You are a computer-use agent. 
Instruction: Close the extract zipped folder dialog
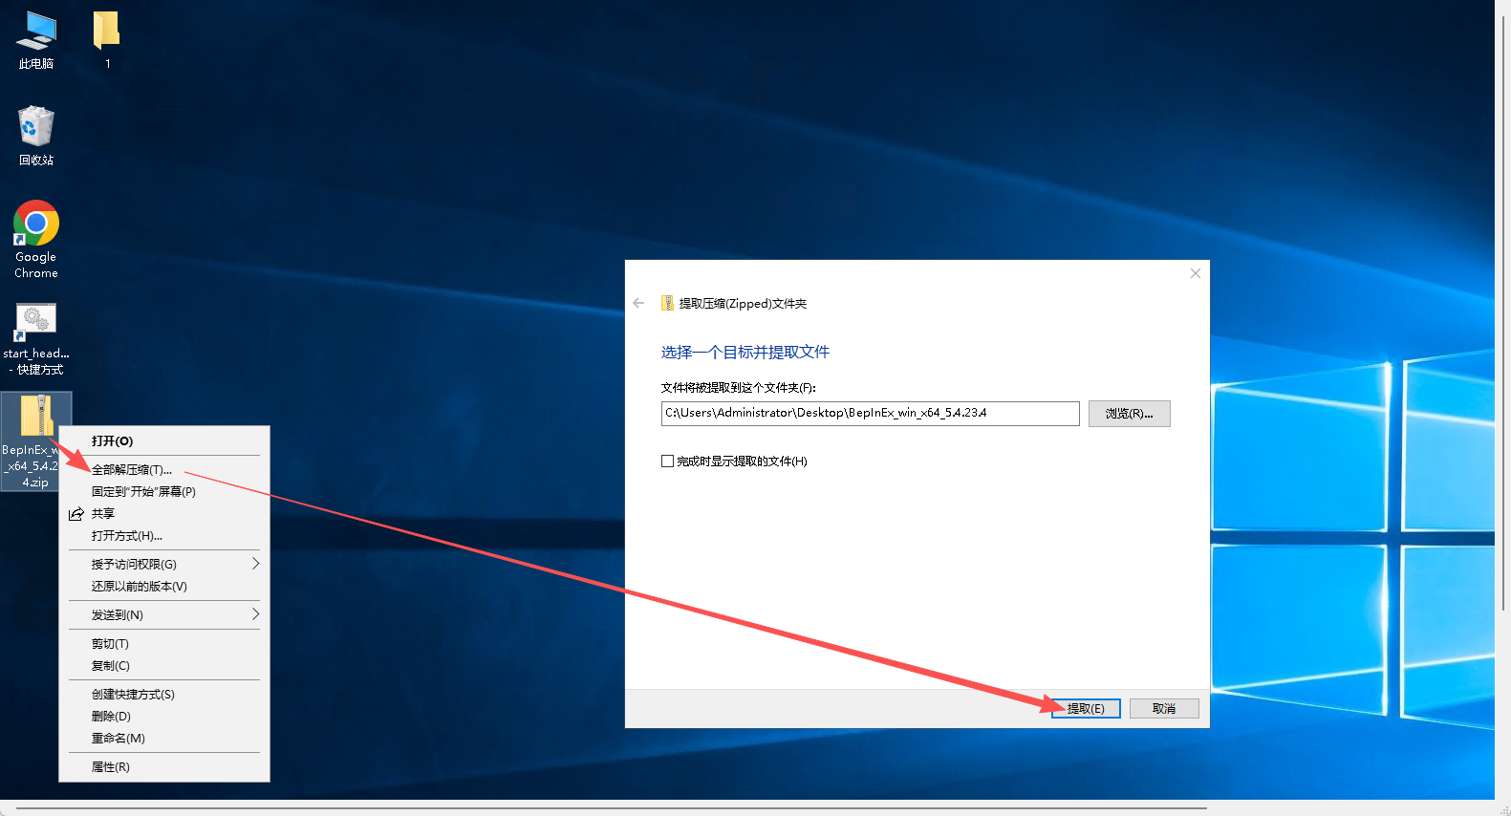[x=1195, y=273]
